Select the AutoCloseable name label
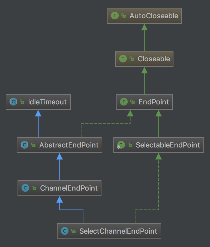This screenshot has width=210, height=247. point(154,16)
